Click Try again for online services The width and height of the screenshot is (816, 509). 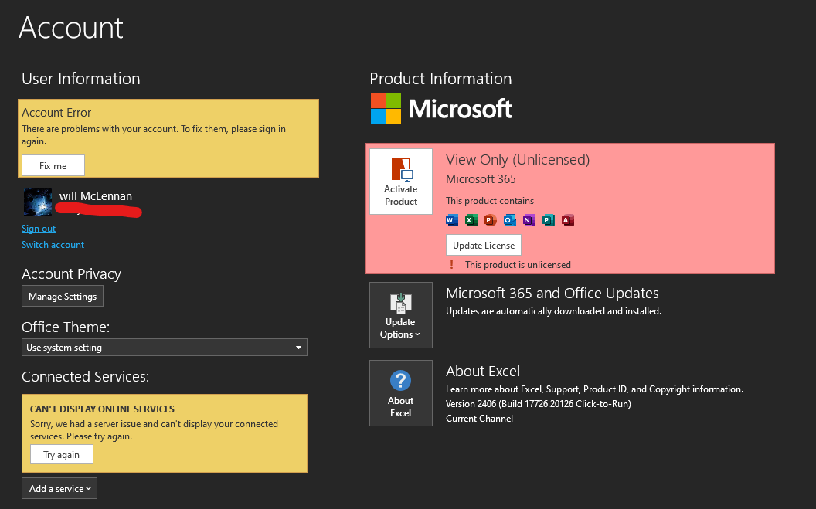[61, 454]
